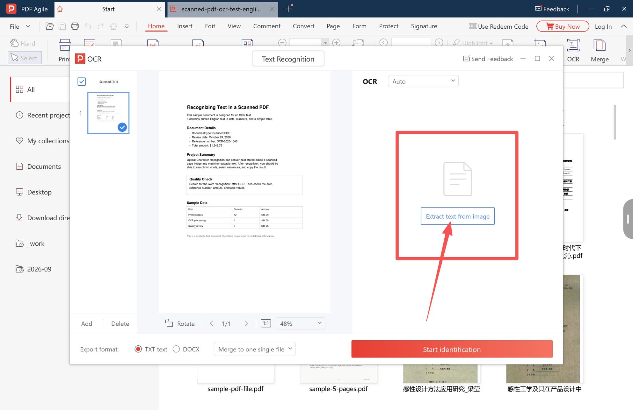Click Send Feedback in OCR dialog
The width and height of the screenshot is (633, 410).
pyautogui.click(x=488, y=59)
